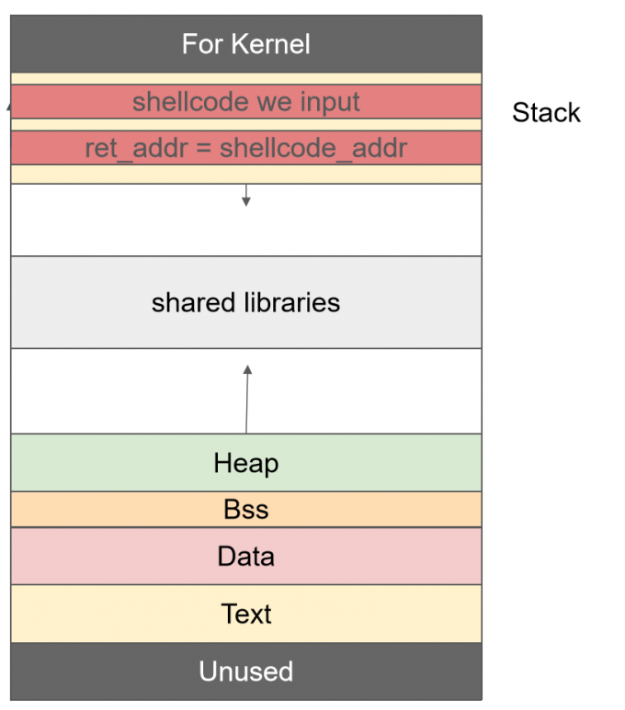Select the Heap segment
This screenshot has width=625, height=710.
(x=246, y=463)
